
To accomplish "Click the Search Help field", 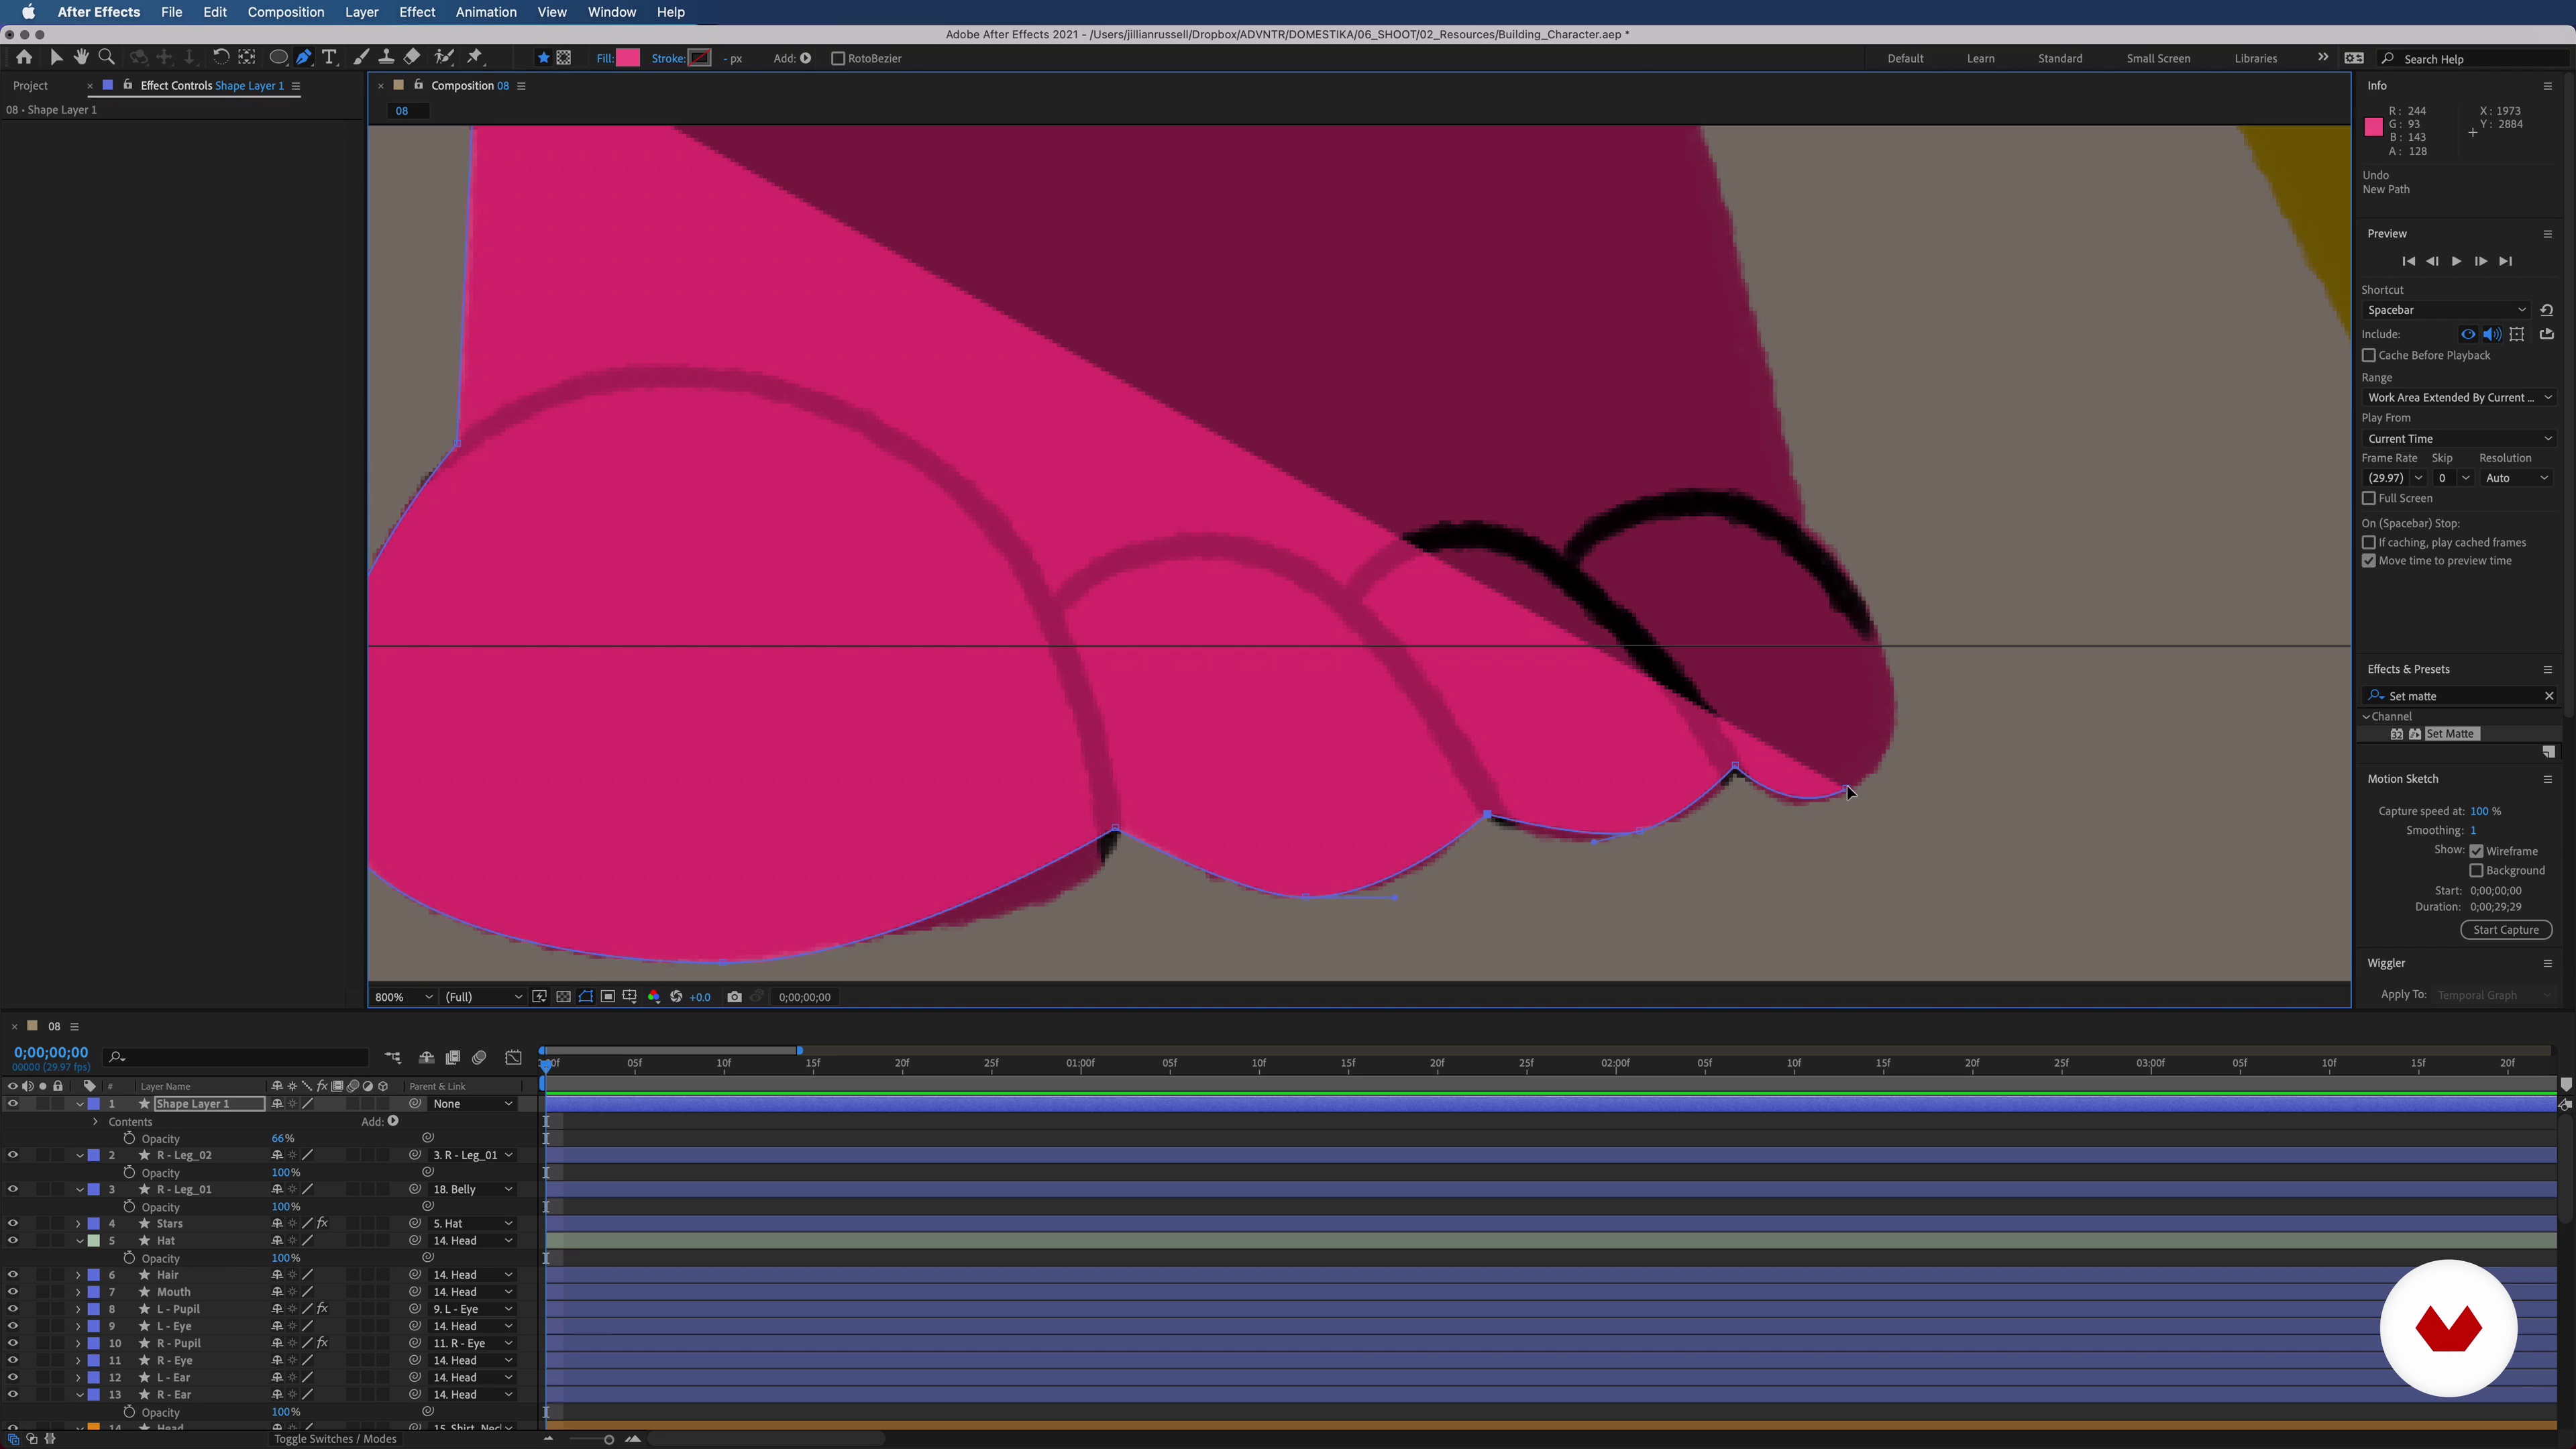I will coord(2470,59).
